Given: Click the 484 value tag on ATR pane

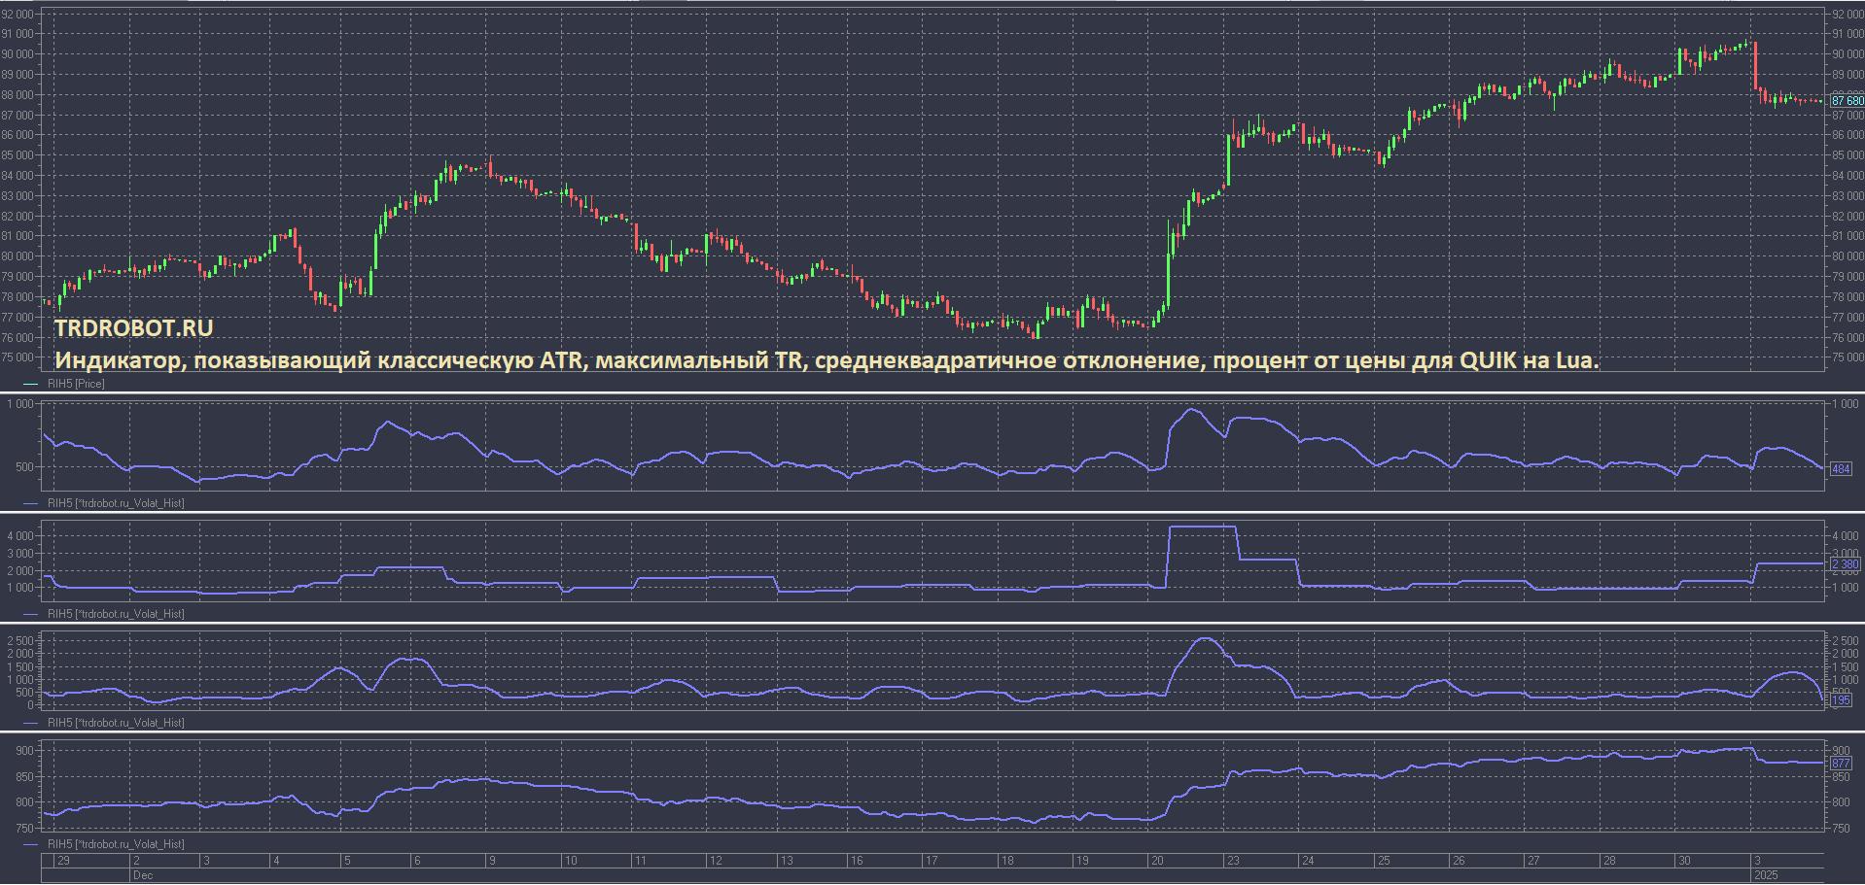Looking at the screenshot, I should point(1840,469).
